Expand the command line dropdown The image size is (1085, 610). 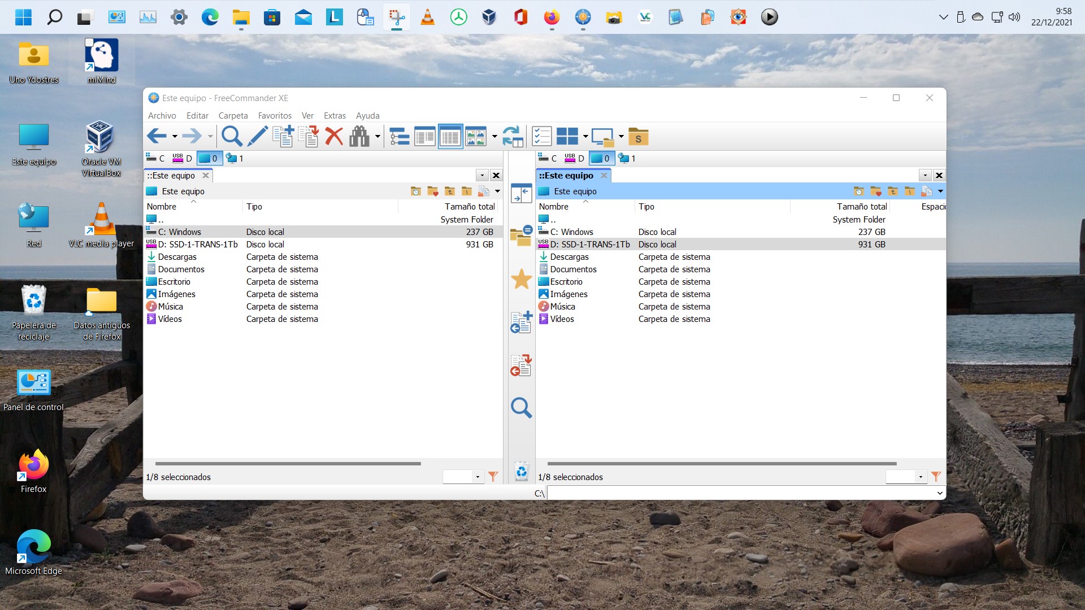pyautogui.click(x=940, y=493)
